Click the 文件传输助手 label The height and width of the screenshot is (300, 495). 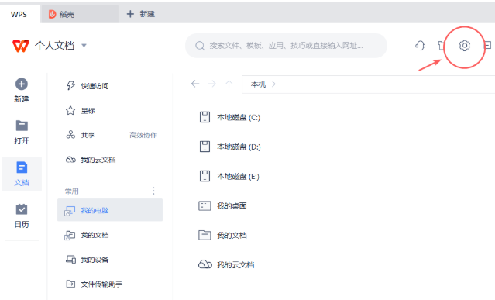click(101, 284)
